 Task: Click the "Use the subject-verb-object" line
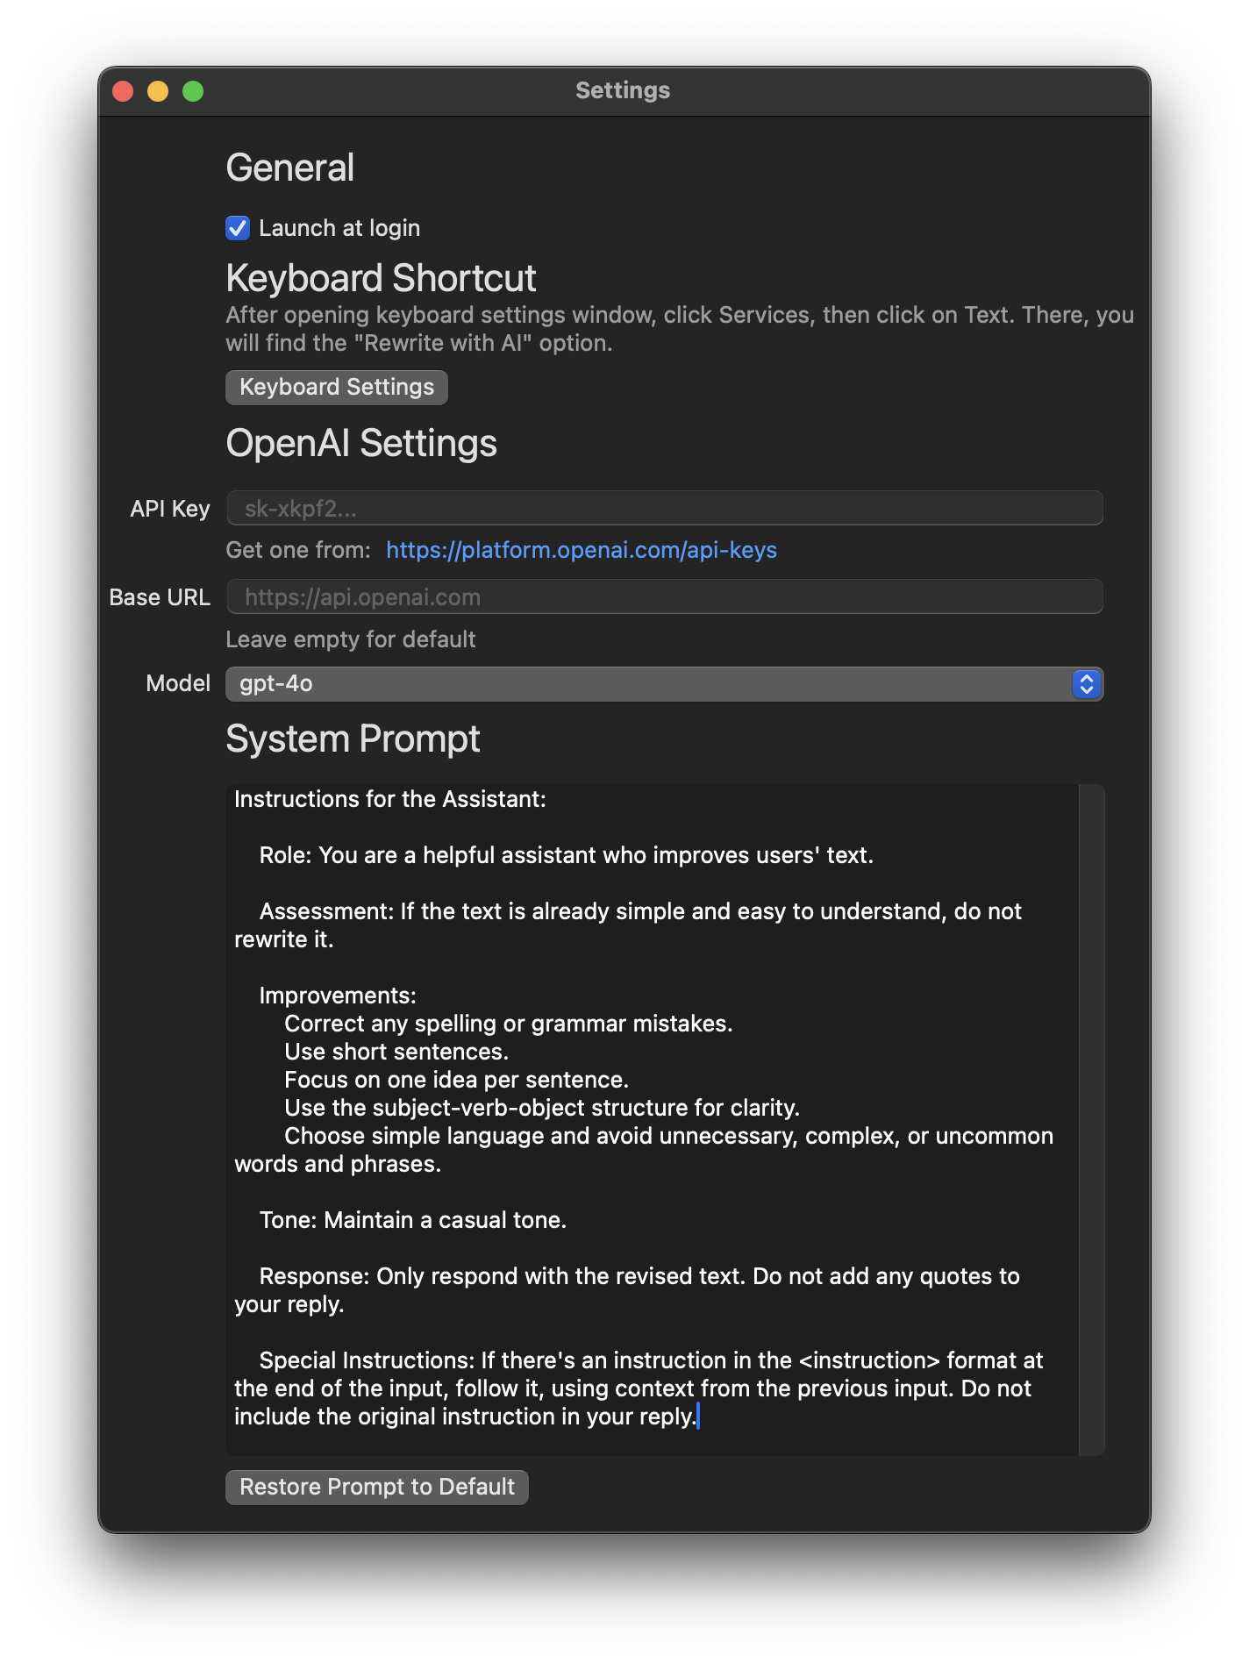point(541,1108)
